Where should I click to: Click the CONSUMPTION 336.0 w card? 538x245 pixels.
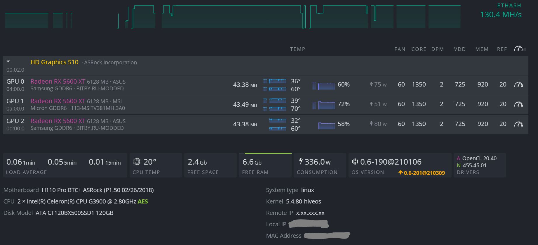click(320, 165)
